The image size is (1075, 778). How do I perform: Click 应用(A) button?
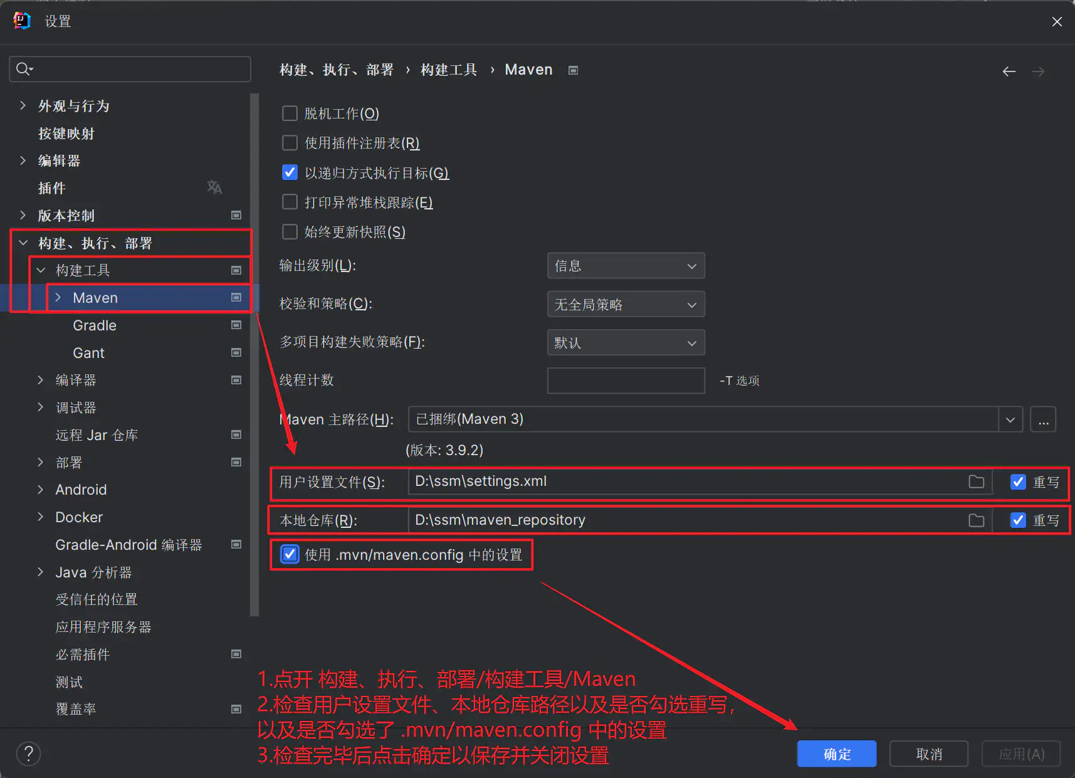(1021, 754)
